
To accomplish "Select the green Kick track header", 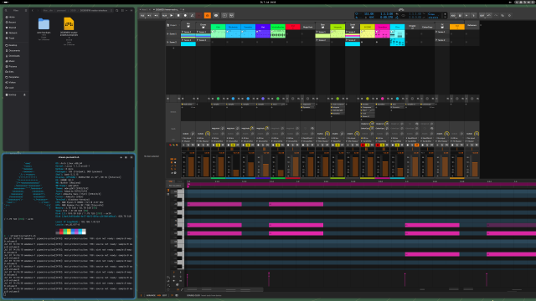I will coord(218,27).
